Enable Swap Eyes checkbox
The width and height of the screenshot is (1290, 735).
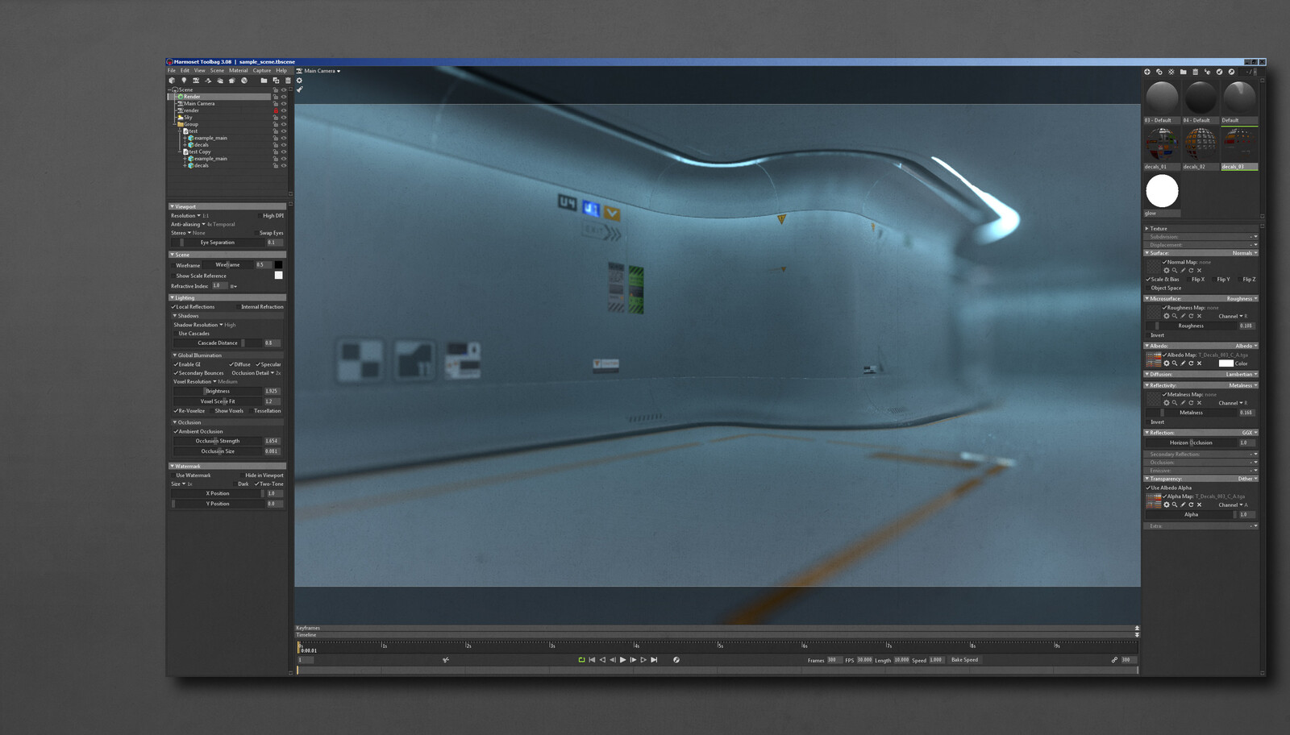256,233
